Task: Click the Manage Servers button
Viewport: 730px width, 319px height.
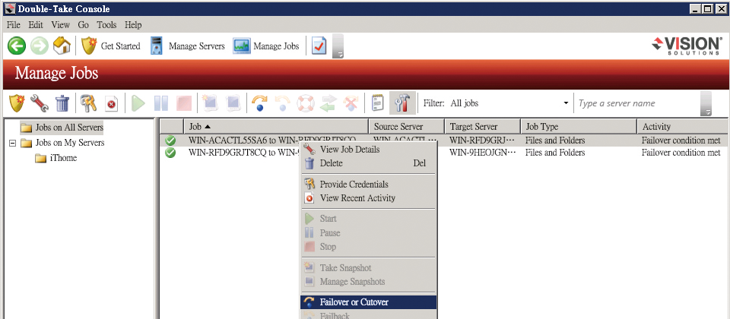Action: click(x=188, y=46)
